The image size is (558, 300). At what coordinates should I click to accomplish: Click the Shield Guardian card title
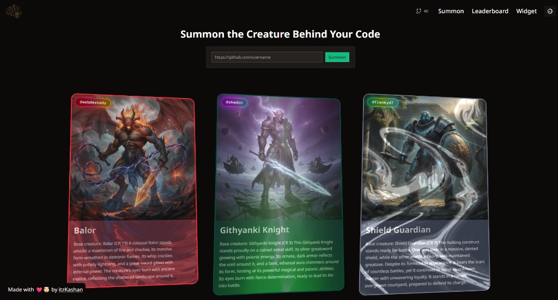398,230
